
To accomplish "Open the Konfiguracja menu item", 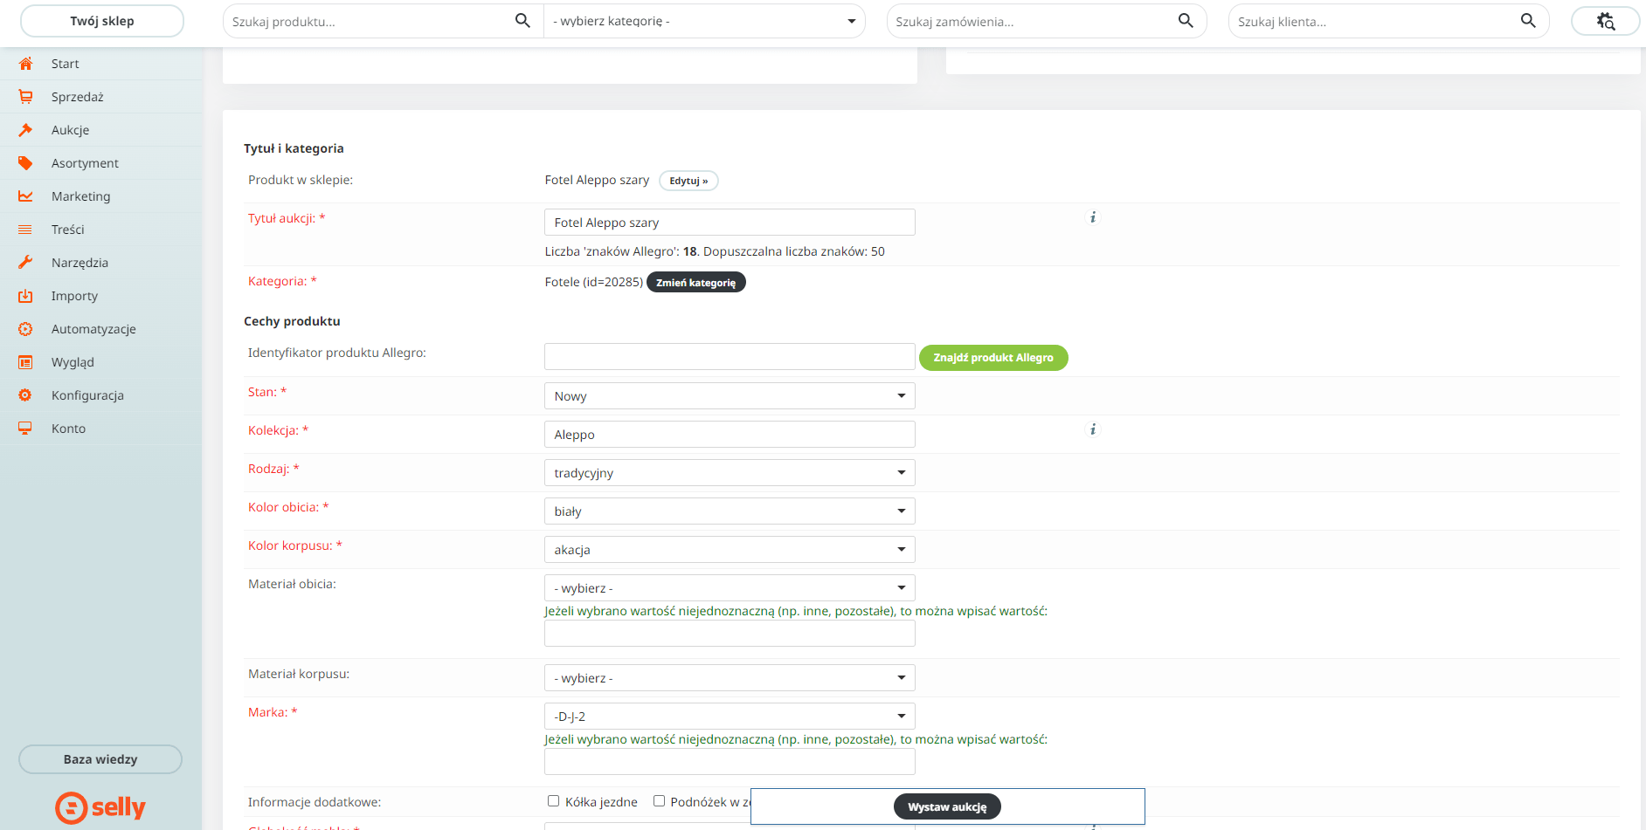I will (87, 395).
